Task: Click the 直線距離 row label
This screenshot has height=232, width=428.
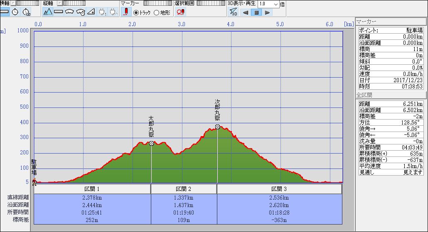Action: (x=18, y=198)
